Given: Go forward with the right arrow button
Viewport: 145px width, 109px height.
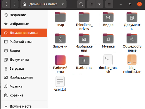Looking at the screenshot, I should [15, 4].
